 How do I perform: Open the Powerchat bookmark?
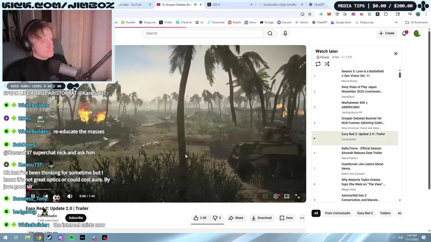click(215, 23)
